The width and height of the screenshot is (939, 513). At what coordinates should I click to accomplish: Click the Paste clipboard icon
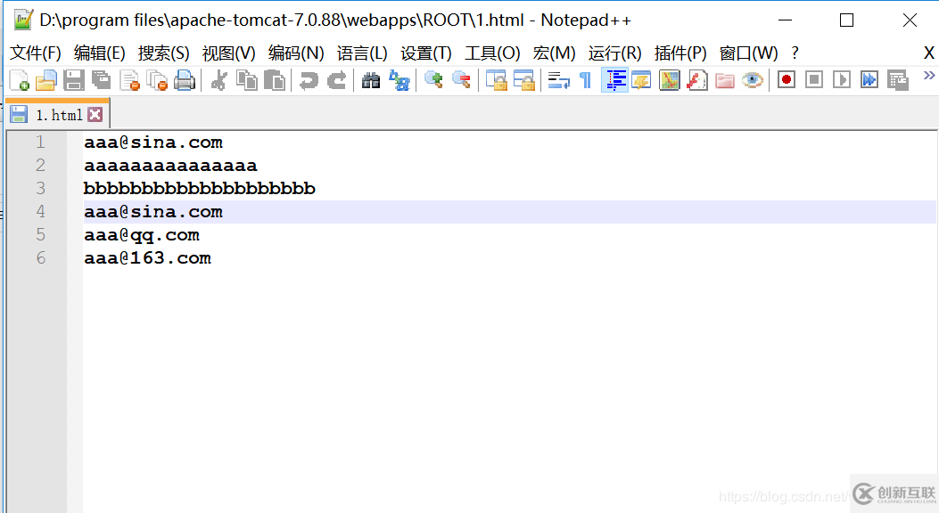click(x=275, y=79)
